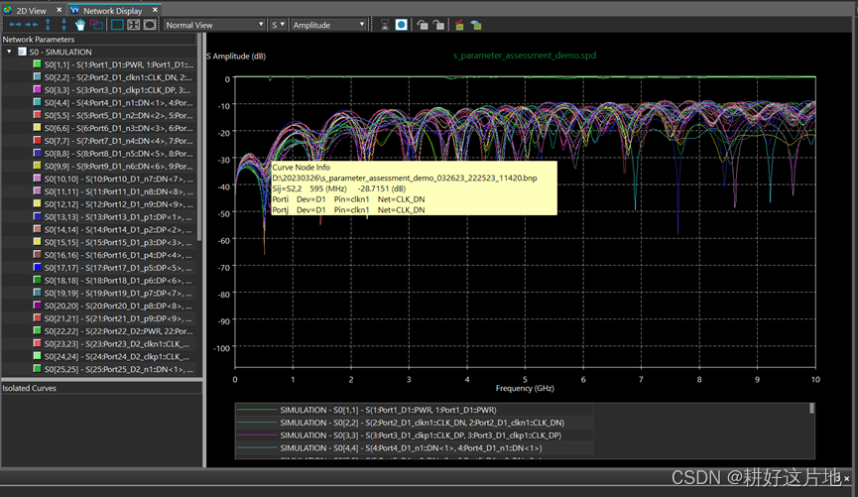Screen dimensions: 858x497
Task: Select the pan hand tool
Action: coord(80,25)
